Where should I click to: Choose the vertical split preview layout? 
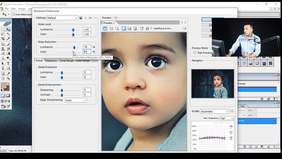pos(135,28)
